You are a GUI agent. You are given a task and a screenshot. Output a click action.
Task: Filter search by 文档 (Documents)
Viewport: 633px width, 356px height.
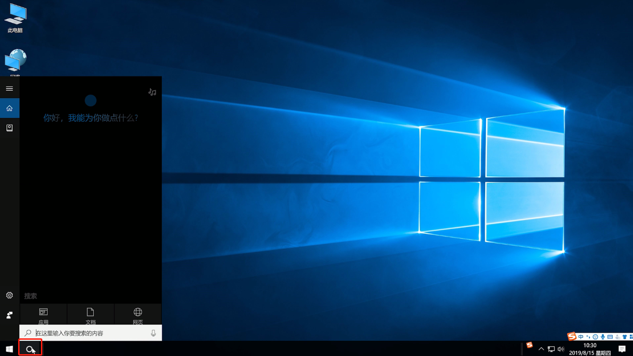tap(90, 315)
